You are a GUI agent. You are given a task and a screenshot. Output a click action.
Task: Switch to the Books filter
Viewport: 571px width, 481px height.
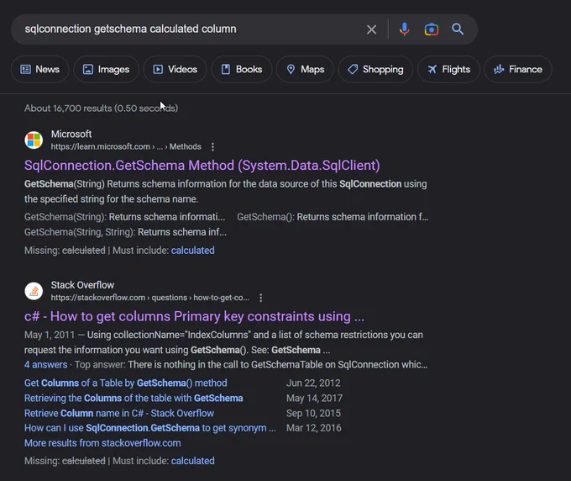242,69
